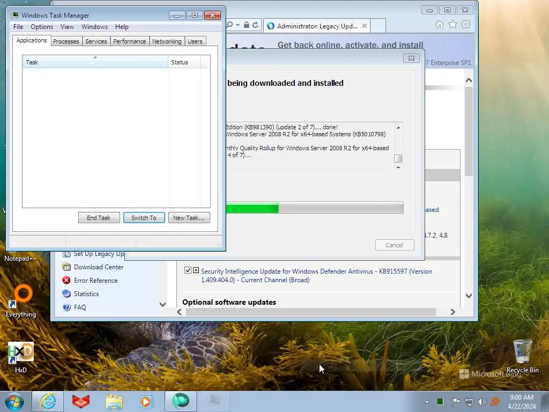Click the search magnifier in address bar
Screen dimensions: 549x412
click(x=229, y=25)
